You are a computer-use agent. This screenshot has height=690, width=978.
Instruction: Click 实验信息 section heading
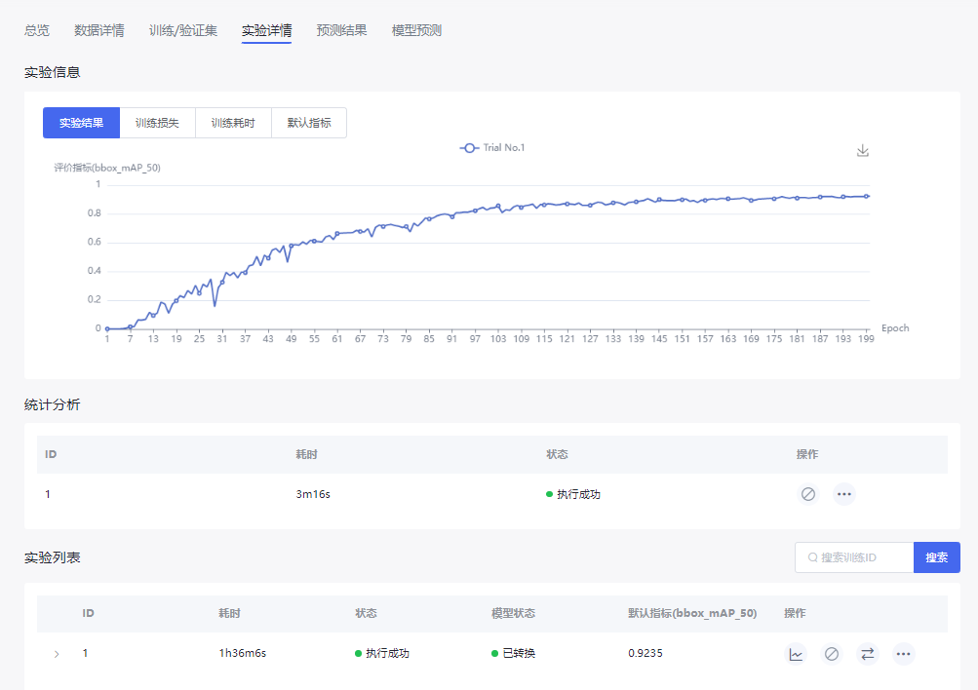point(53,72)
